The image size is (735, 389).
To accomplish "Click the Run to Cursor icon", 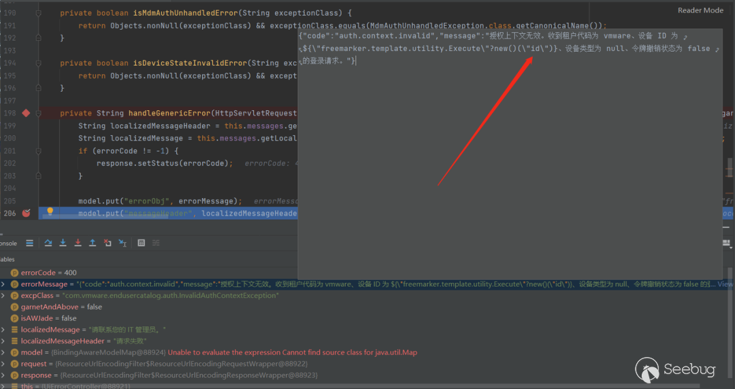I will click(122, 243).
